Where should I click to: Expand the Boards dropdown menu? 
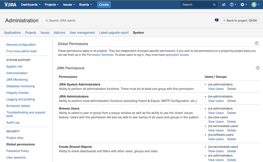coord(85,5)
